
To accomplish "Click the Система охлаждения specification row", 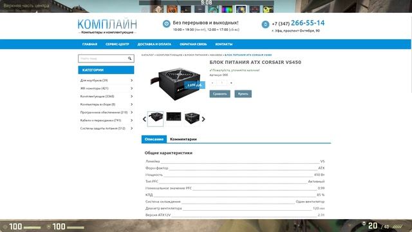I will pyautogui.click(x=235, y=202).
